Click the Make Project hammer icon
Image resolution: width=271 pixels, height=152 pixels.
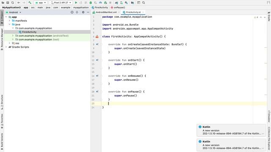click(30, 3)
